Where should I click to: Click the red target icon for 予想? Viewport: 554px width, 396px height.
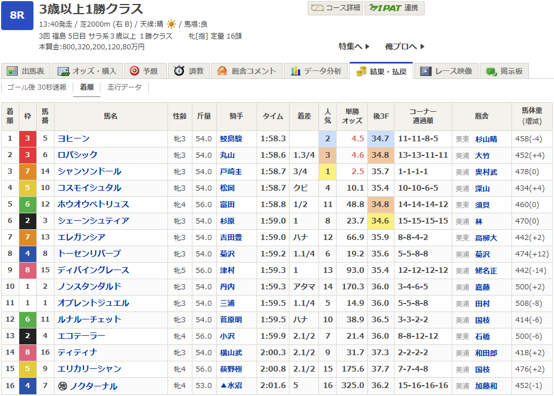tap(135, 71)
